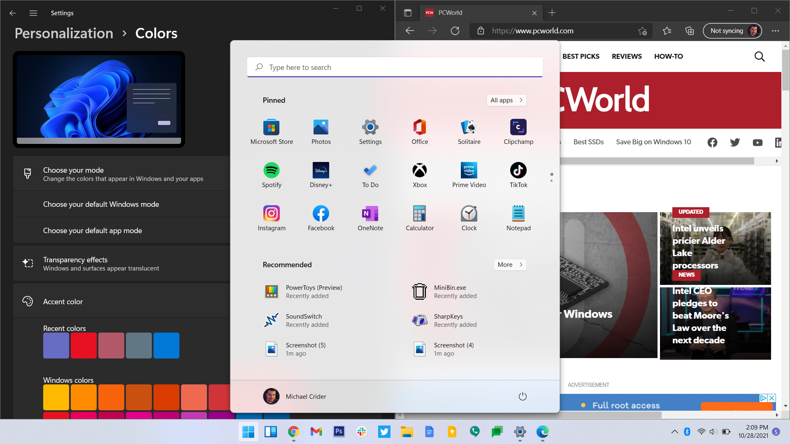Click the Bluetooth icon in the system tray
Viewport: 790px width, 444px height.
[686, 432]
